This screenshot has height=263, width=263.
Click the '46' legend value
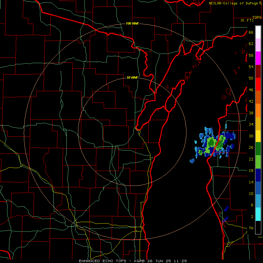click(251, 90)
